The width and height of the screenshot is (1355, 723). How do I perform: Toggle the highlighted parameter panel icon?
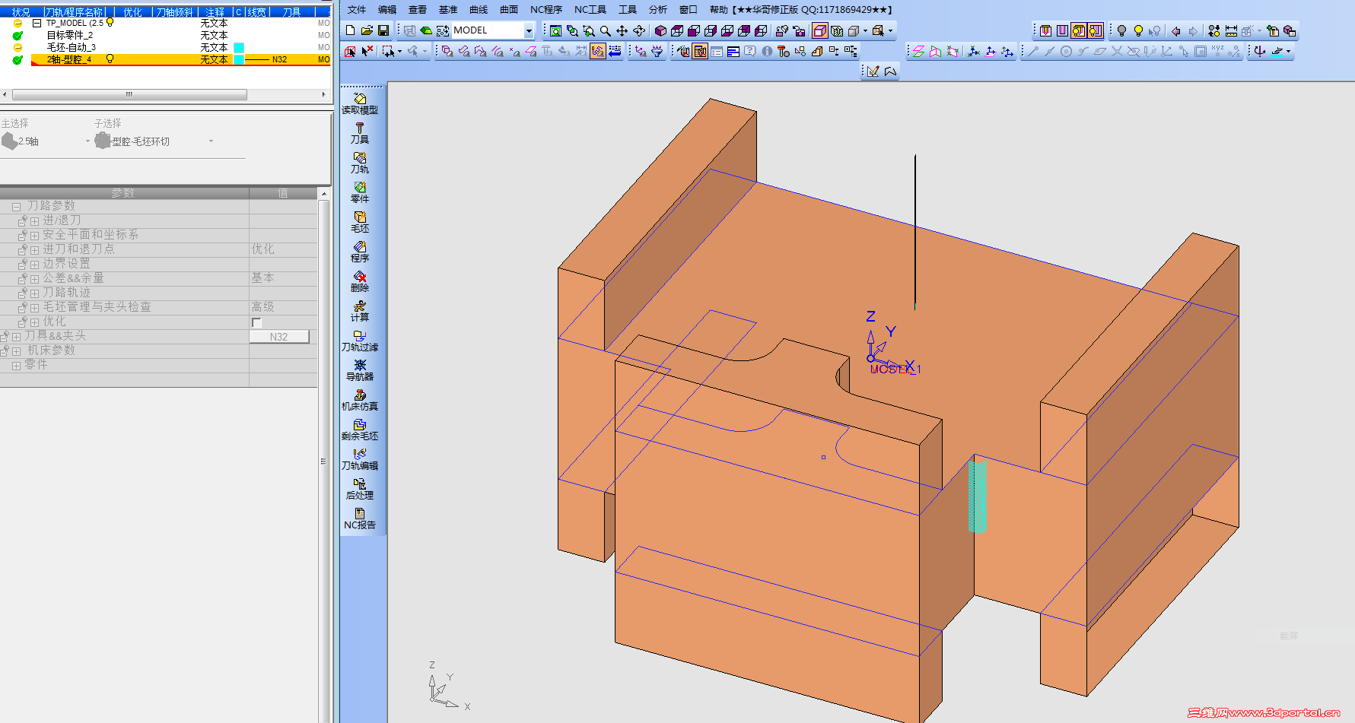tap(700, 52)
